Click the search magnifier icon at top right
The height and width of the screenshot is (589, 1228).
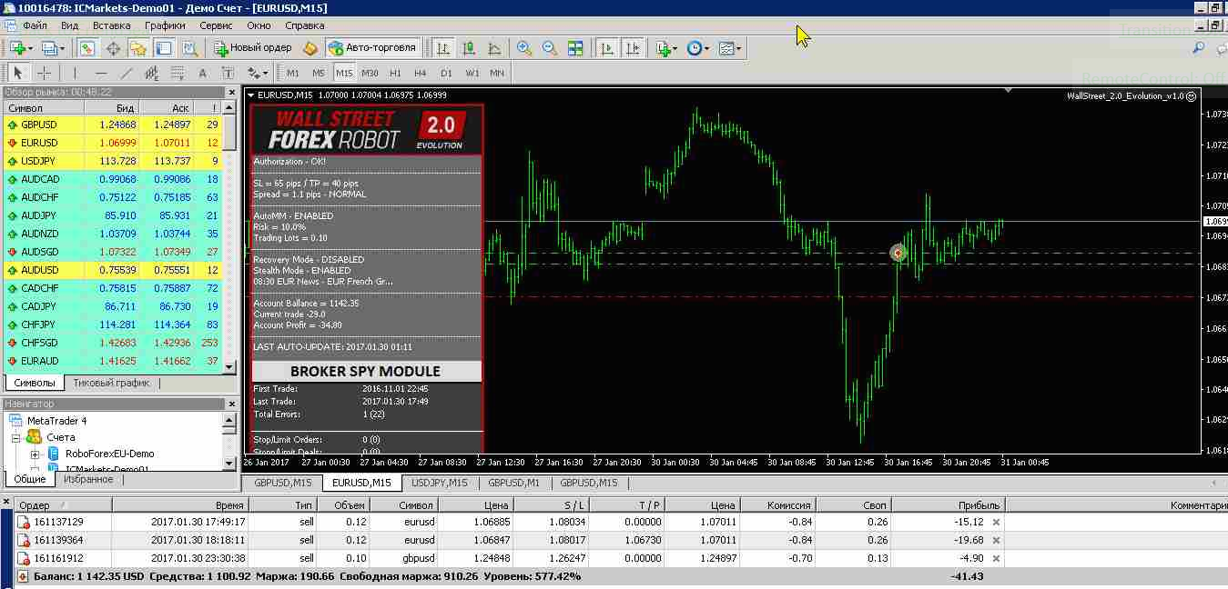tap(1198, 48)
